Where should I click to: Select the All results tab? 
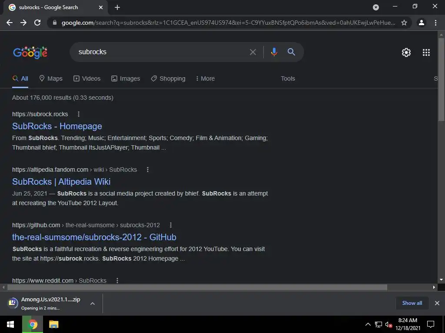click(20, 79)
